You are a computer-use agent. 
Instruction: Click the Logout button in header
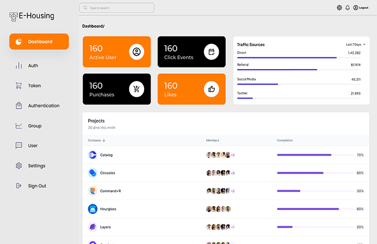pyautogui.click(x=360, y=8)
